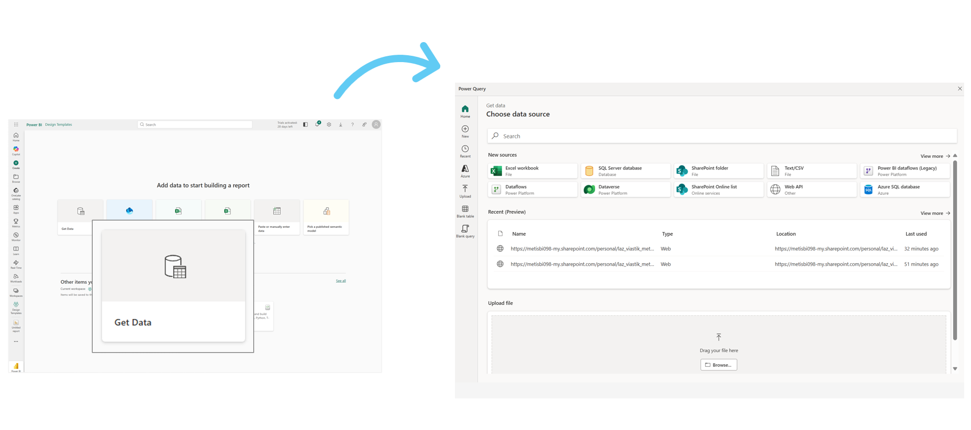Pick Power BI dataflows (Legacy) source
Viewport: 971px width, 430px height.
click(x=905, y=171)
